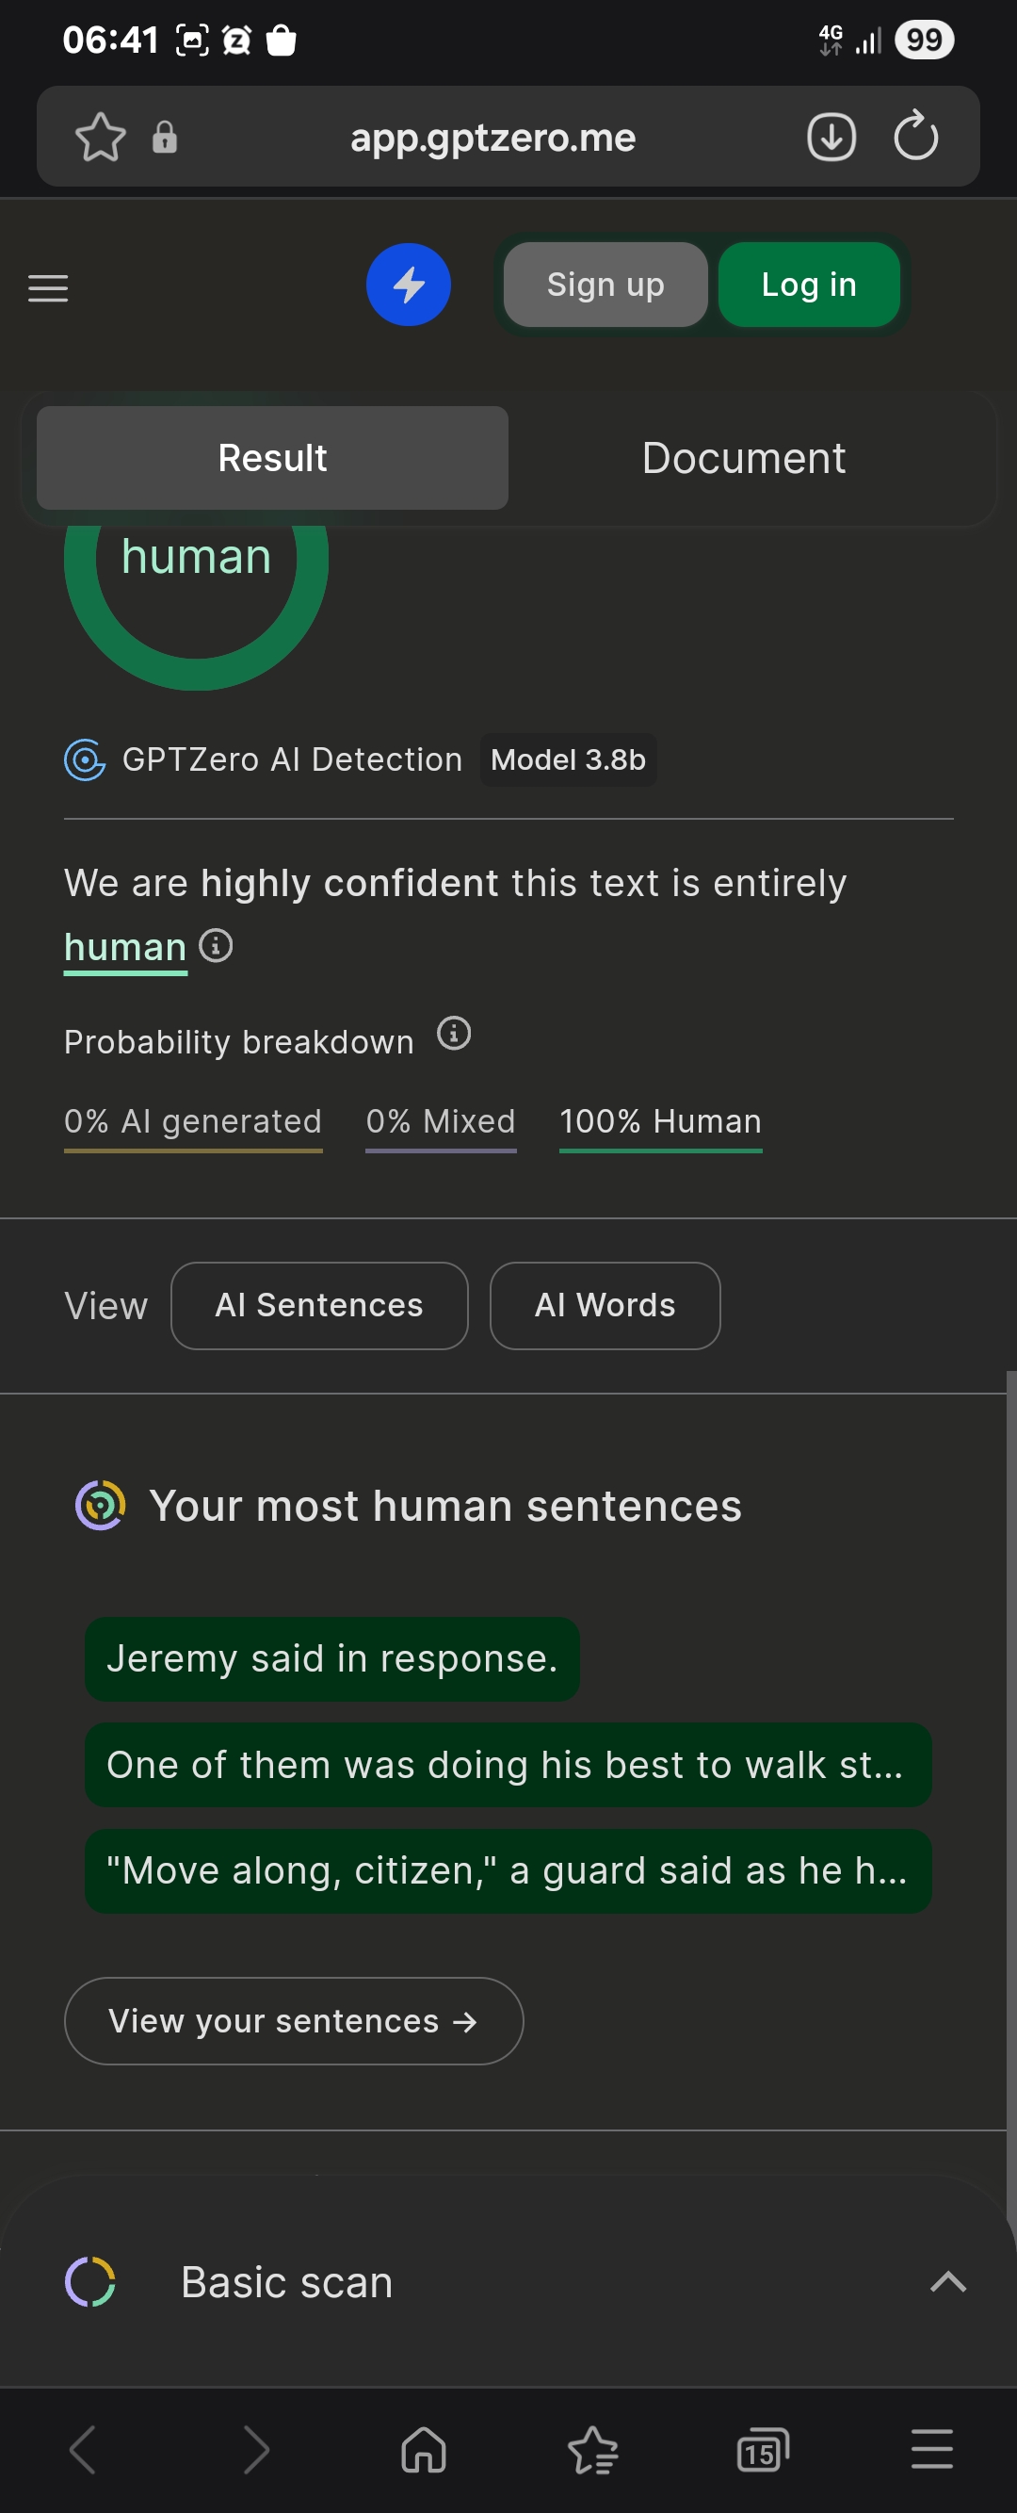Select the Result tab

(272, 458)
